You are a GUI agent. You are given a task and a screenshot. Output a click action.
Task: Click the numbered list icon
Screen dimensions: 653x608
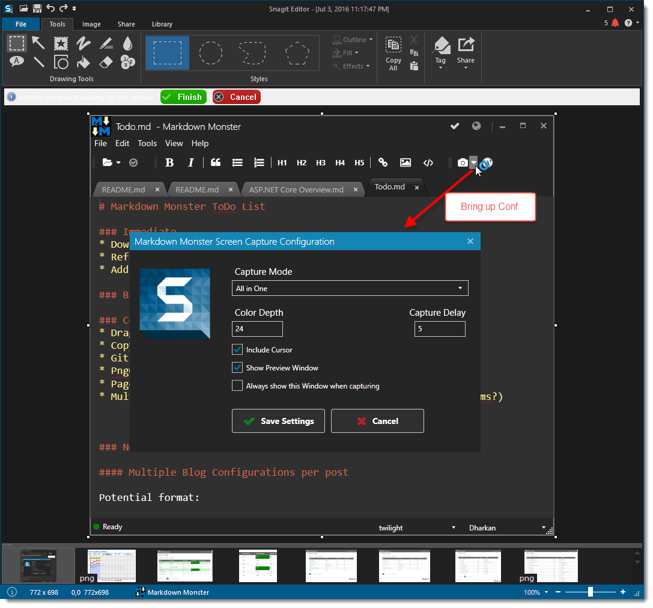point(259,162)
